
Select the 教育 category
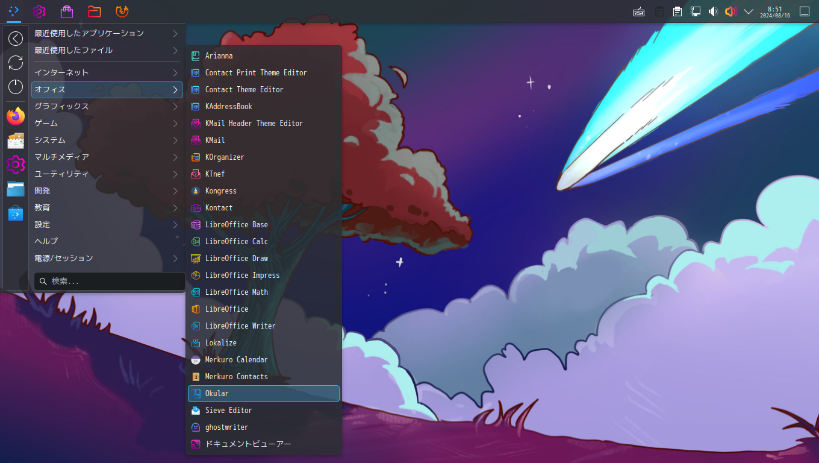107,208
